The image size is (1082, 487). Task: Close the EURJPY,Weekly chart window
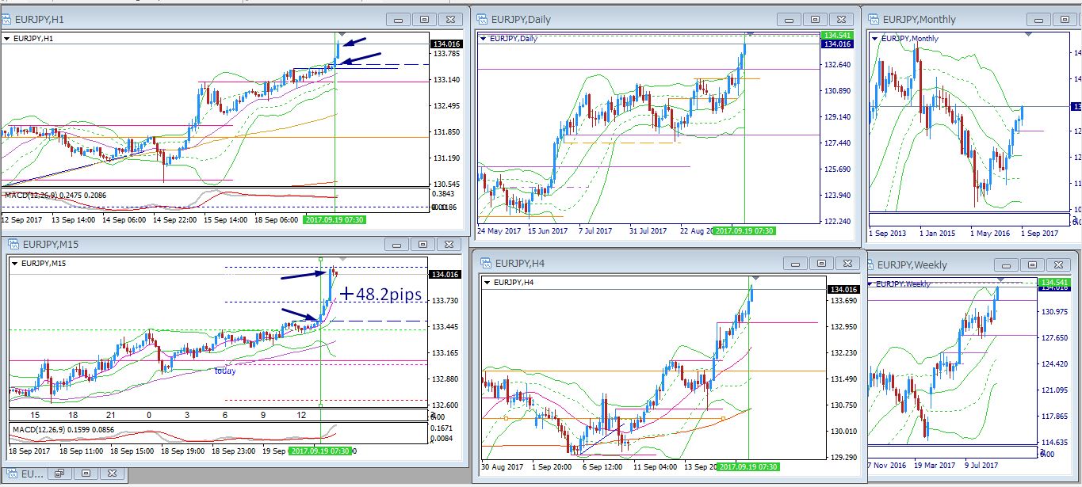1059,265
